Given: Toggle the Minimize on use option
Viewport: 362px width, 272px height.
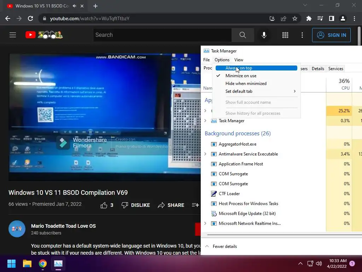Looking at the screenshot, I should [256, 76].
